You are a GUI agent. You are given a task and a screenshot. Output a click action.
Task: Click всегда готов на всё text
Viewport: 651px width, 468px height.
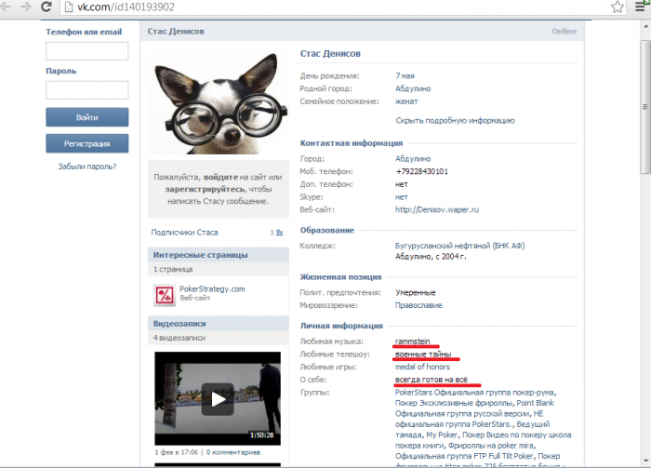432,380
